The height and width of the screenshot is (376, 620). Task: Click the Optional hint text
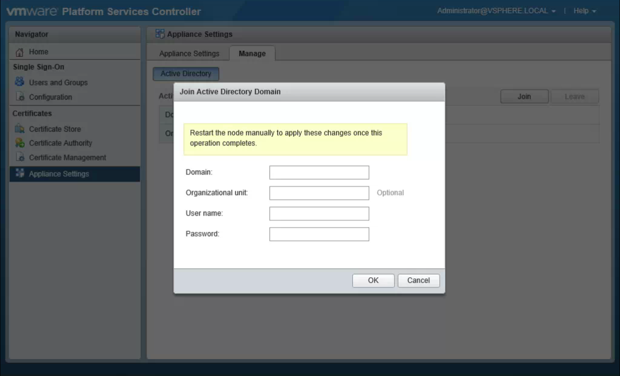click(x=390, y=193)
